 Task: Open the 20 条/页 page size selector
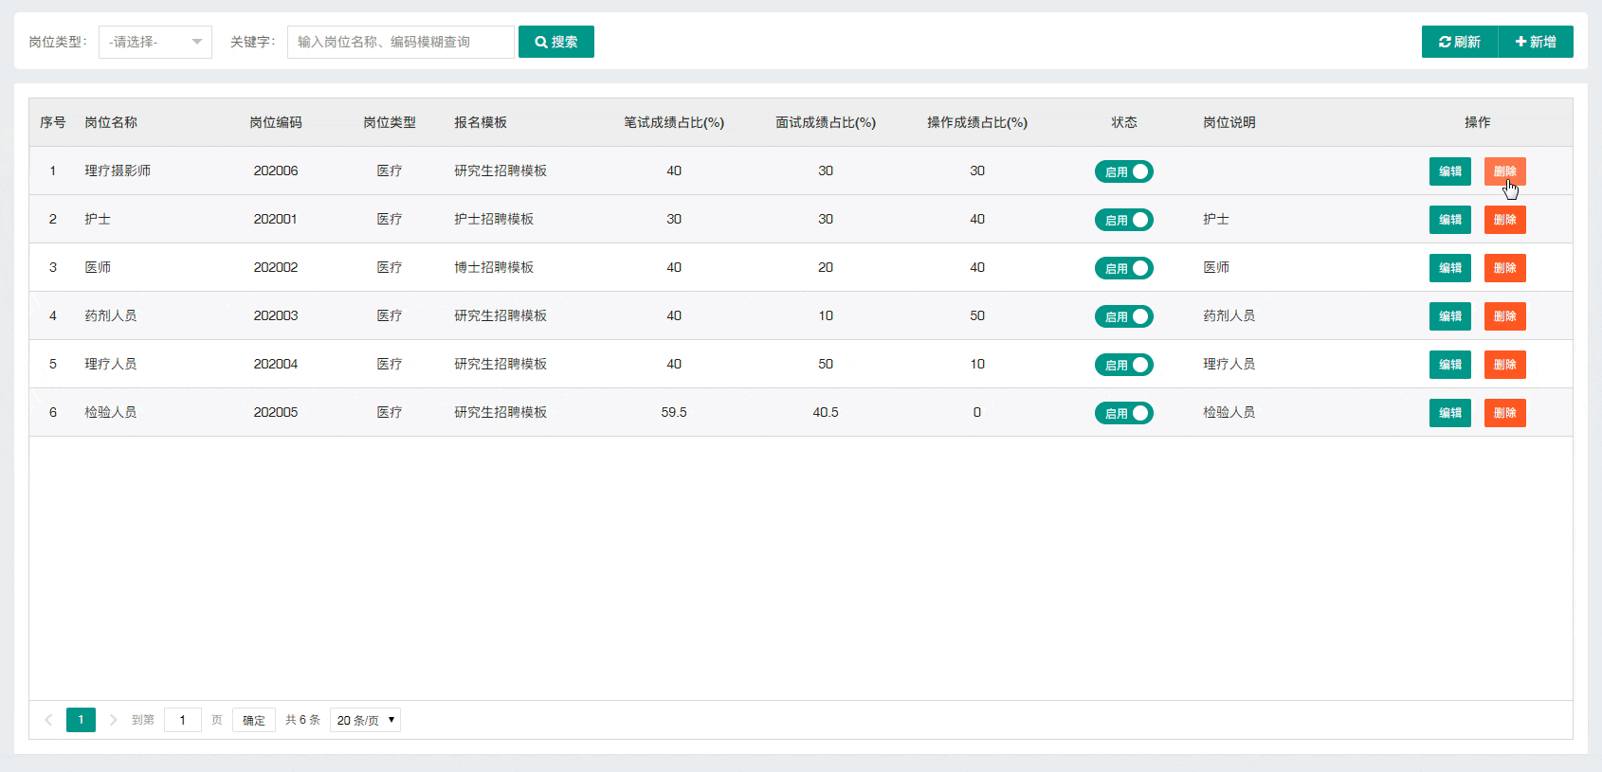365,720
